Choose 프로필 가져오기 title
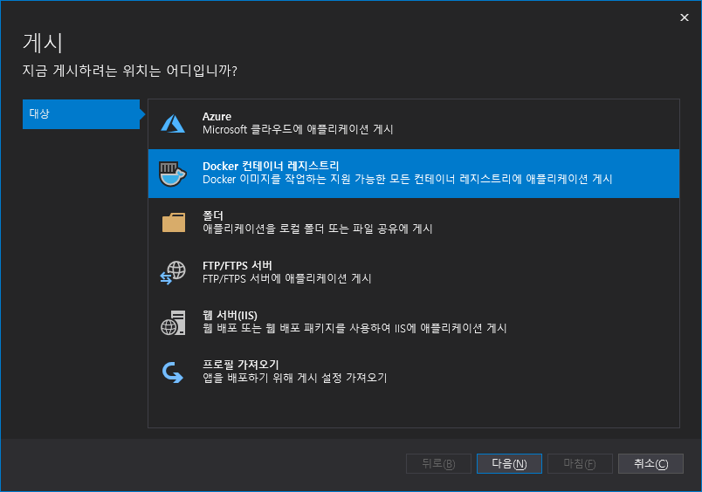Viewport: 702px width, 492px height. pos(241,365)
